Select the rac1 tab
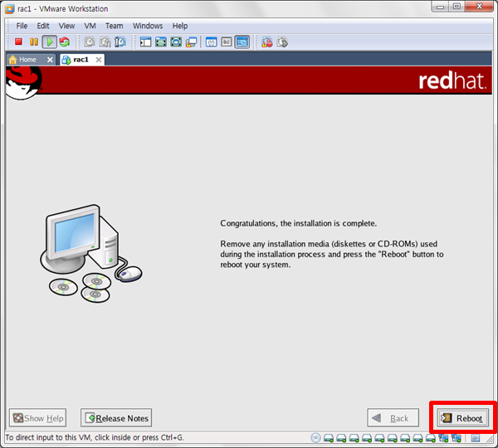 81,60
